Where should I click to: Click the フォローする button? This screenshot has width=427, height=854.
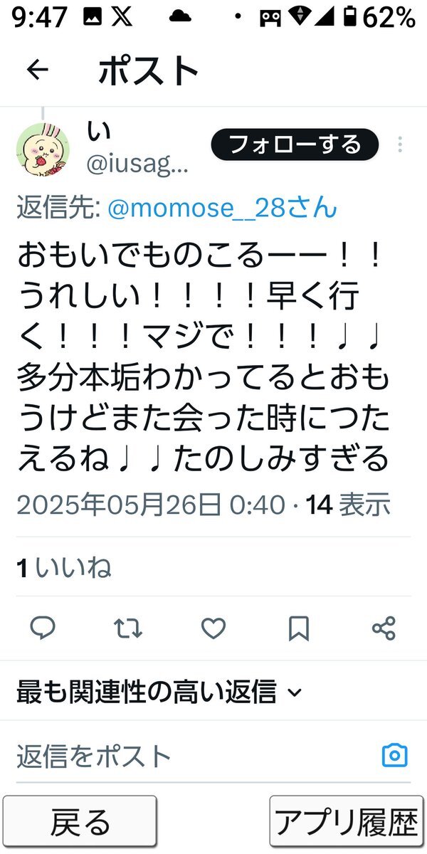pyautogui.click(x=295, y=145)
